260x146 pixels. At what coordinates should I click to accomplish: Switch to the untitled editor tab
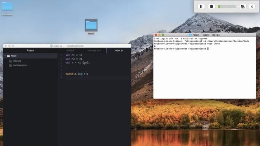click(x=70, y=50)
